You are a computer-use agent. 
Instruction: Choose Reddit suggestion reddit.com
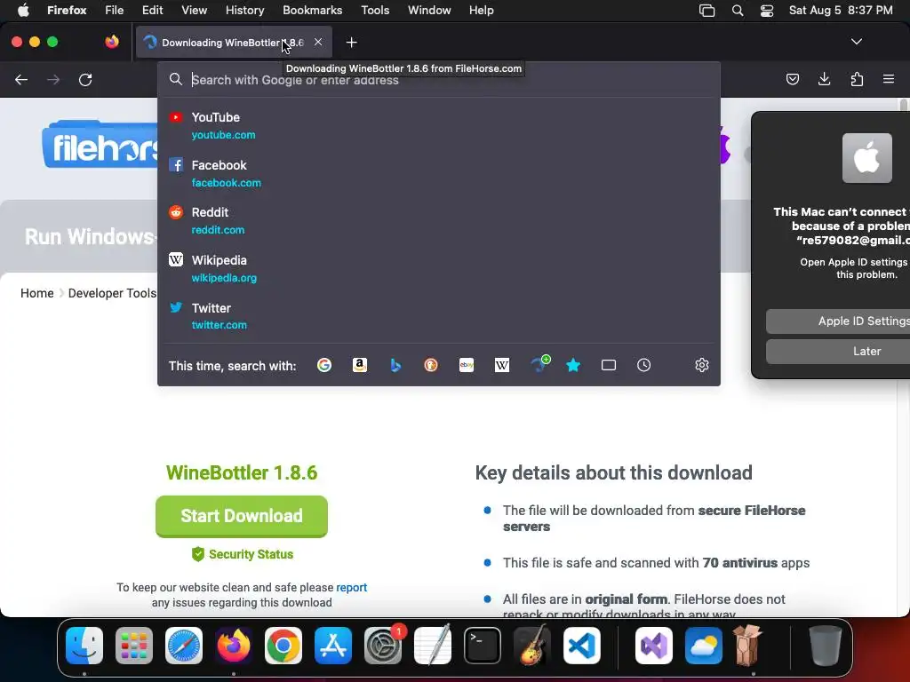pyautogui.click(x=439, y=221)
